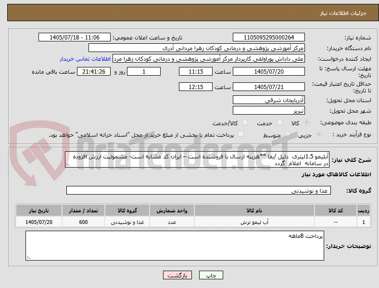The image size is (379, 288).
Task: Click the validity time field 12:15
Action: click(x=196, y=87)
